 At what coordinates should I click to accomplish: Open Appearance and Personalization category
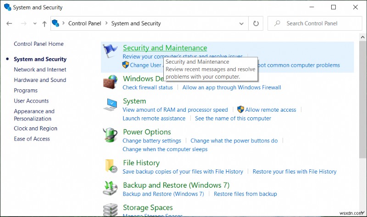34,115
